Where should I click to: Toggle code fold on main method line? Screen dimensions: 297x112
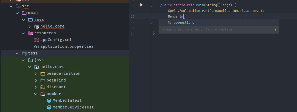tap(151, 5)
